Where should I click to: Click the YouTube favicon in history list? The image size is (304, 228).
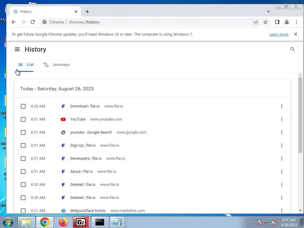tap(63, 119)
